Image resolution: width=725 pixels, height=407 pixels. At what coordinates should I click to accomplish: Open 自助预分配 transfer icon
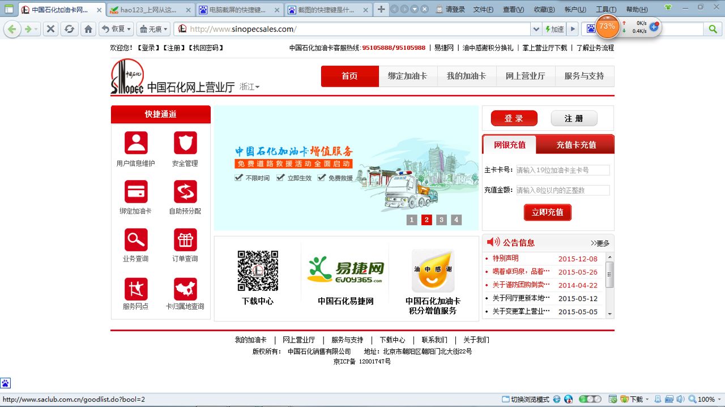tap(185, 191)
